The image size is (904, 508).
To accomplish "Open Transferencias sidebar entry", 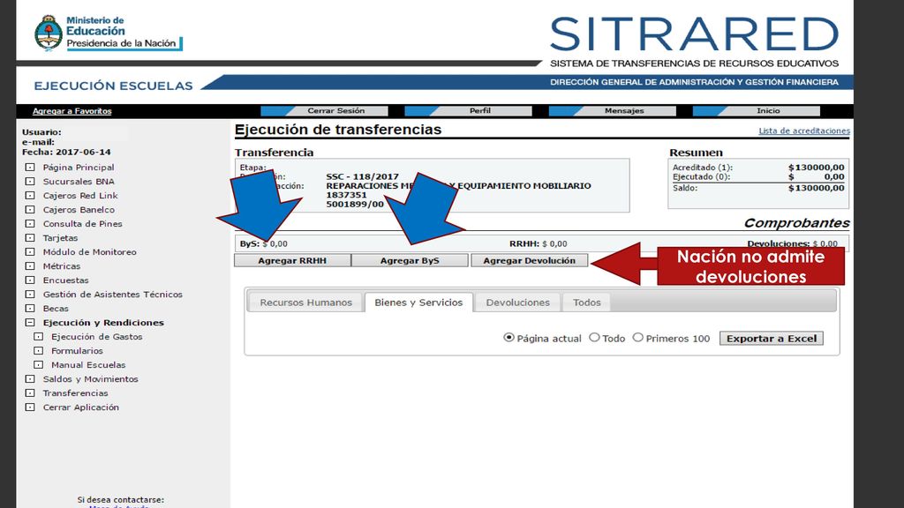I will 76,392.
